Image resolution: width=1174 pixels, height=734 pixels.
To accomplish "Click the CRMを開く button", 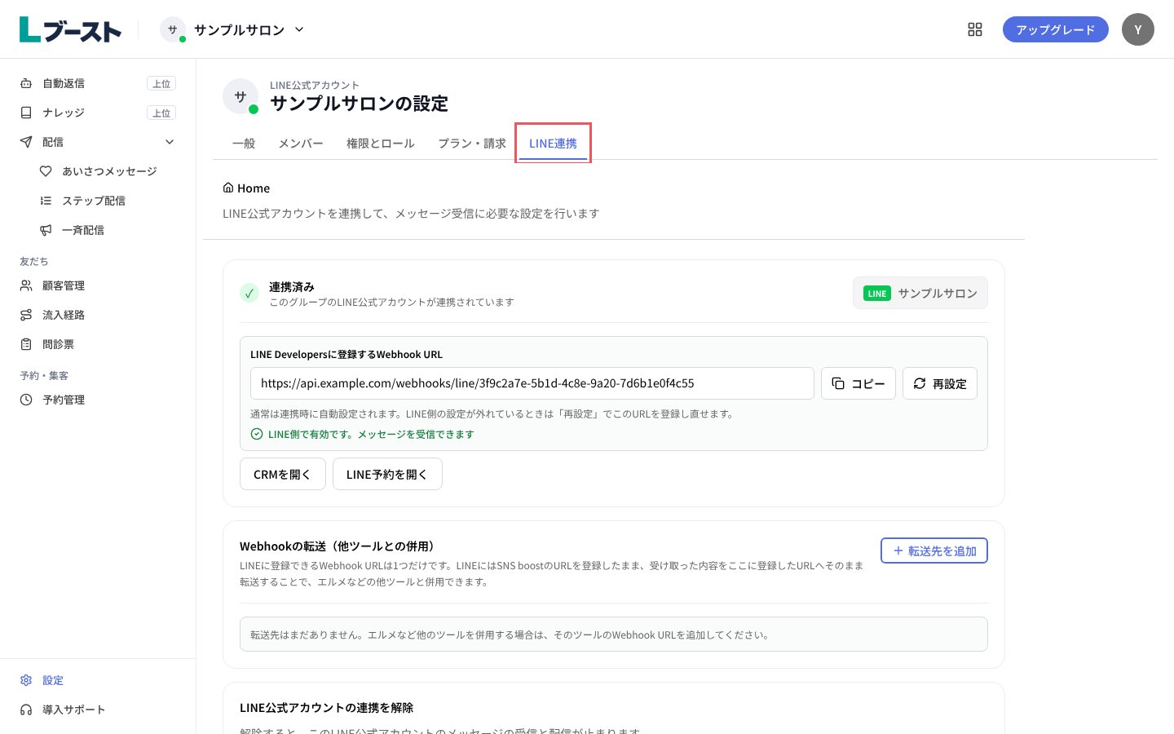I will point(283,474).
